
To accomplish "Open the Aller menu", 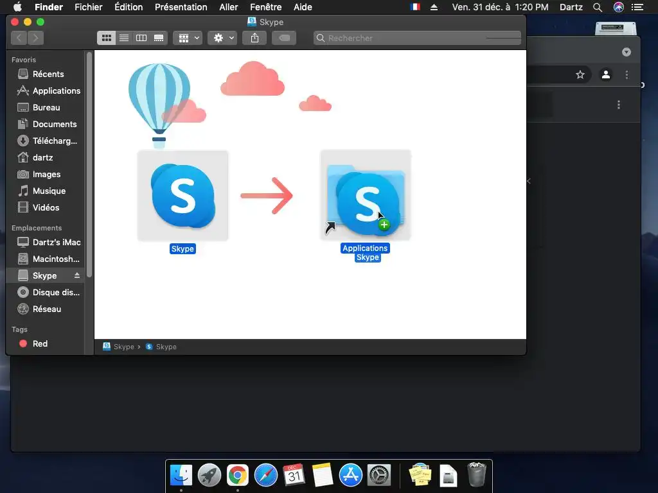I will 229,7.
